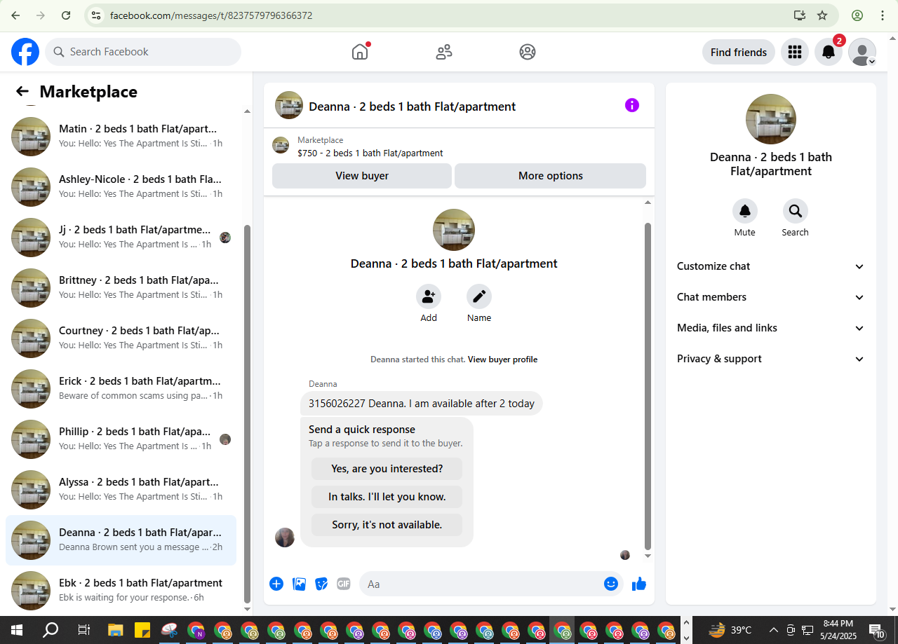Screen dimensions: 898x644
Task: Choose a GIF in composer
Action: pos(343,584)
